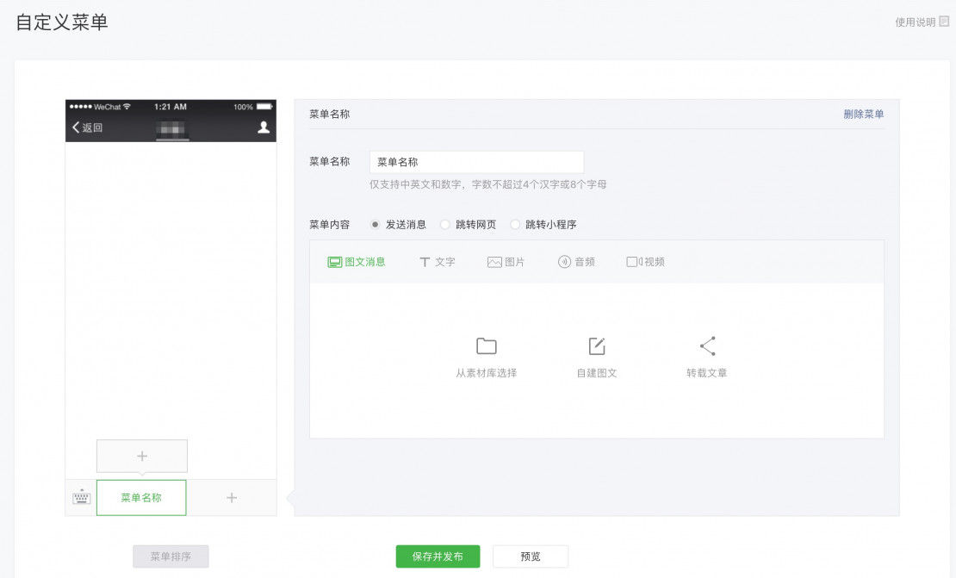This screenshot has height=578, width=956.
Task: Select the 图文消息 message type icon
Action: [357, 261]
